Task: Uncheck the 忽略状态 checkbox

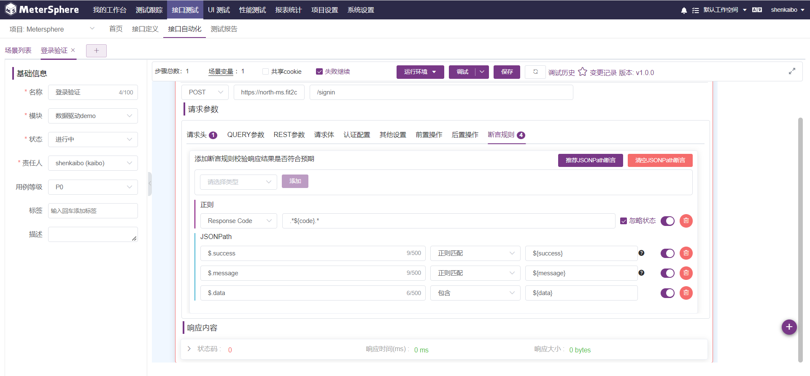Action: pos(623,221)
